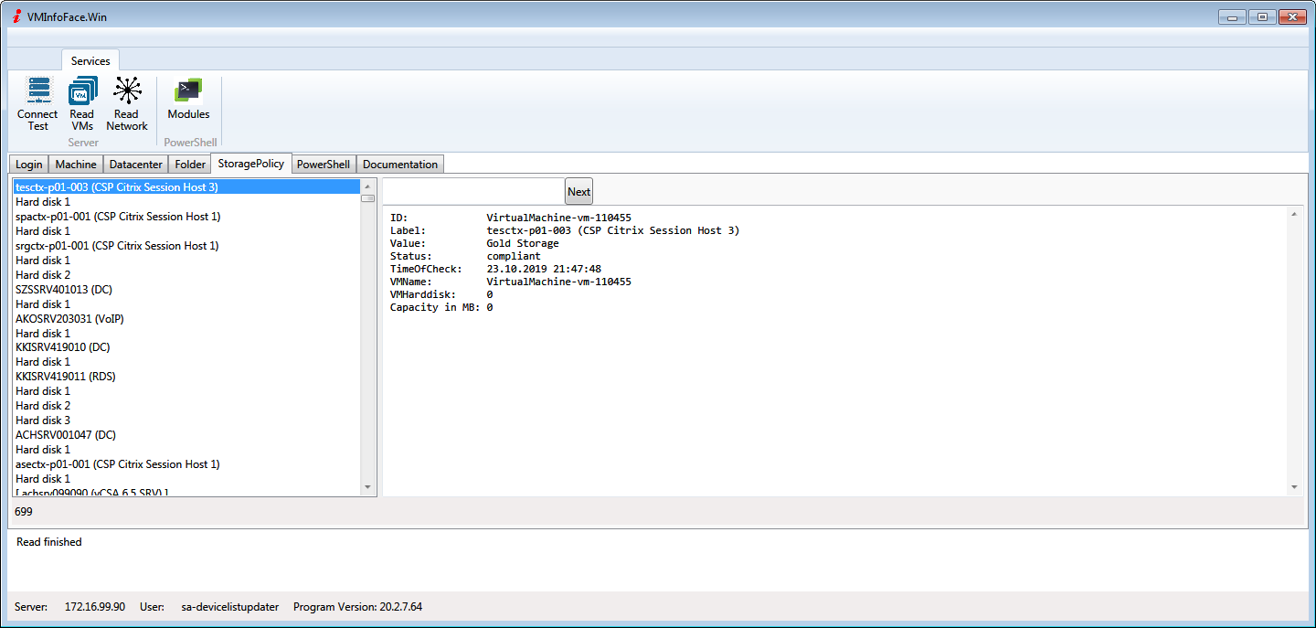Click the server address 172.16.99.90

tap(95, 607)
